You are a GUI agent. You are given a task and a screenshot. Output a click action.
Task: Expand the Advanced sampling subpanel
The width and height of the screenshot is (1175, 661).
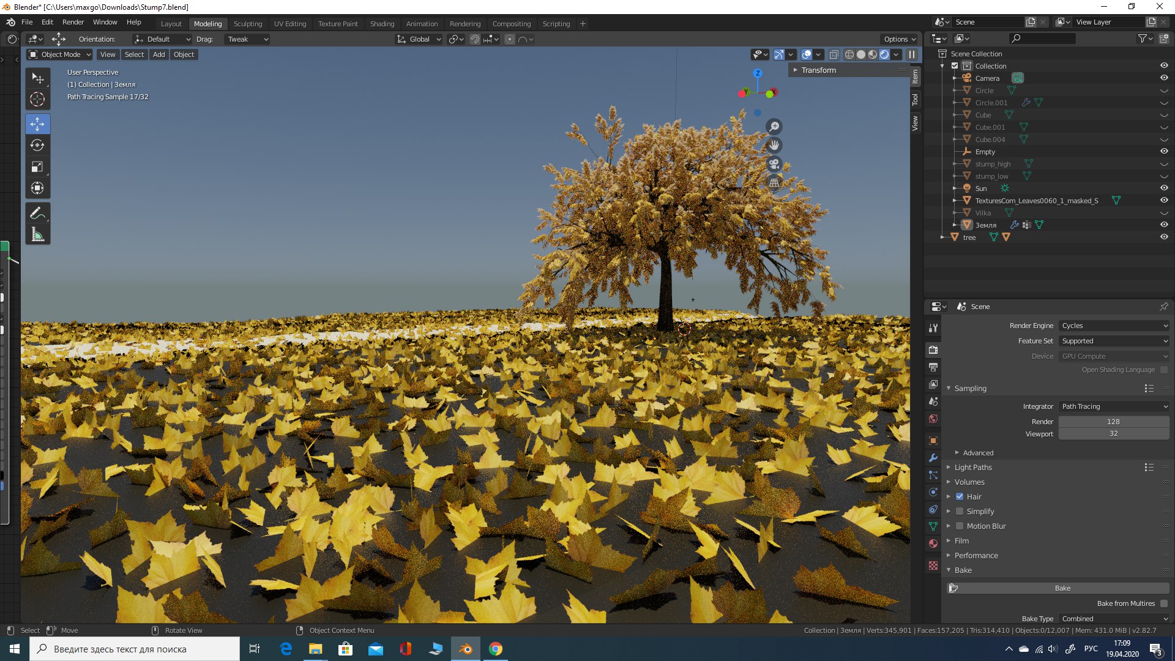[x=978, y=453]
